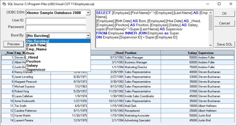Screen dimensions: 237x126
Task: Click the Caroline Patterson name cell
Action: [x=32, y=111]
